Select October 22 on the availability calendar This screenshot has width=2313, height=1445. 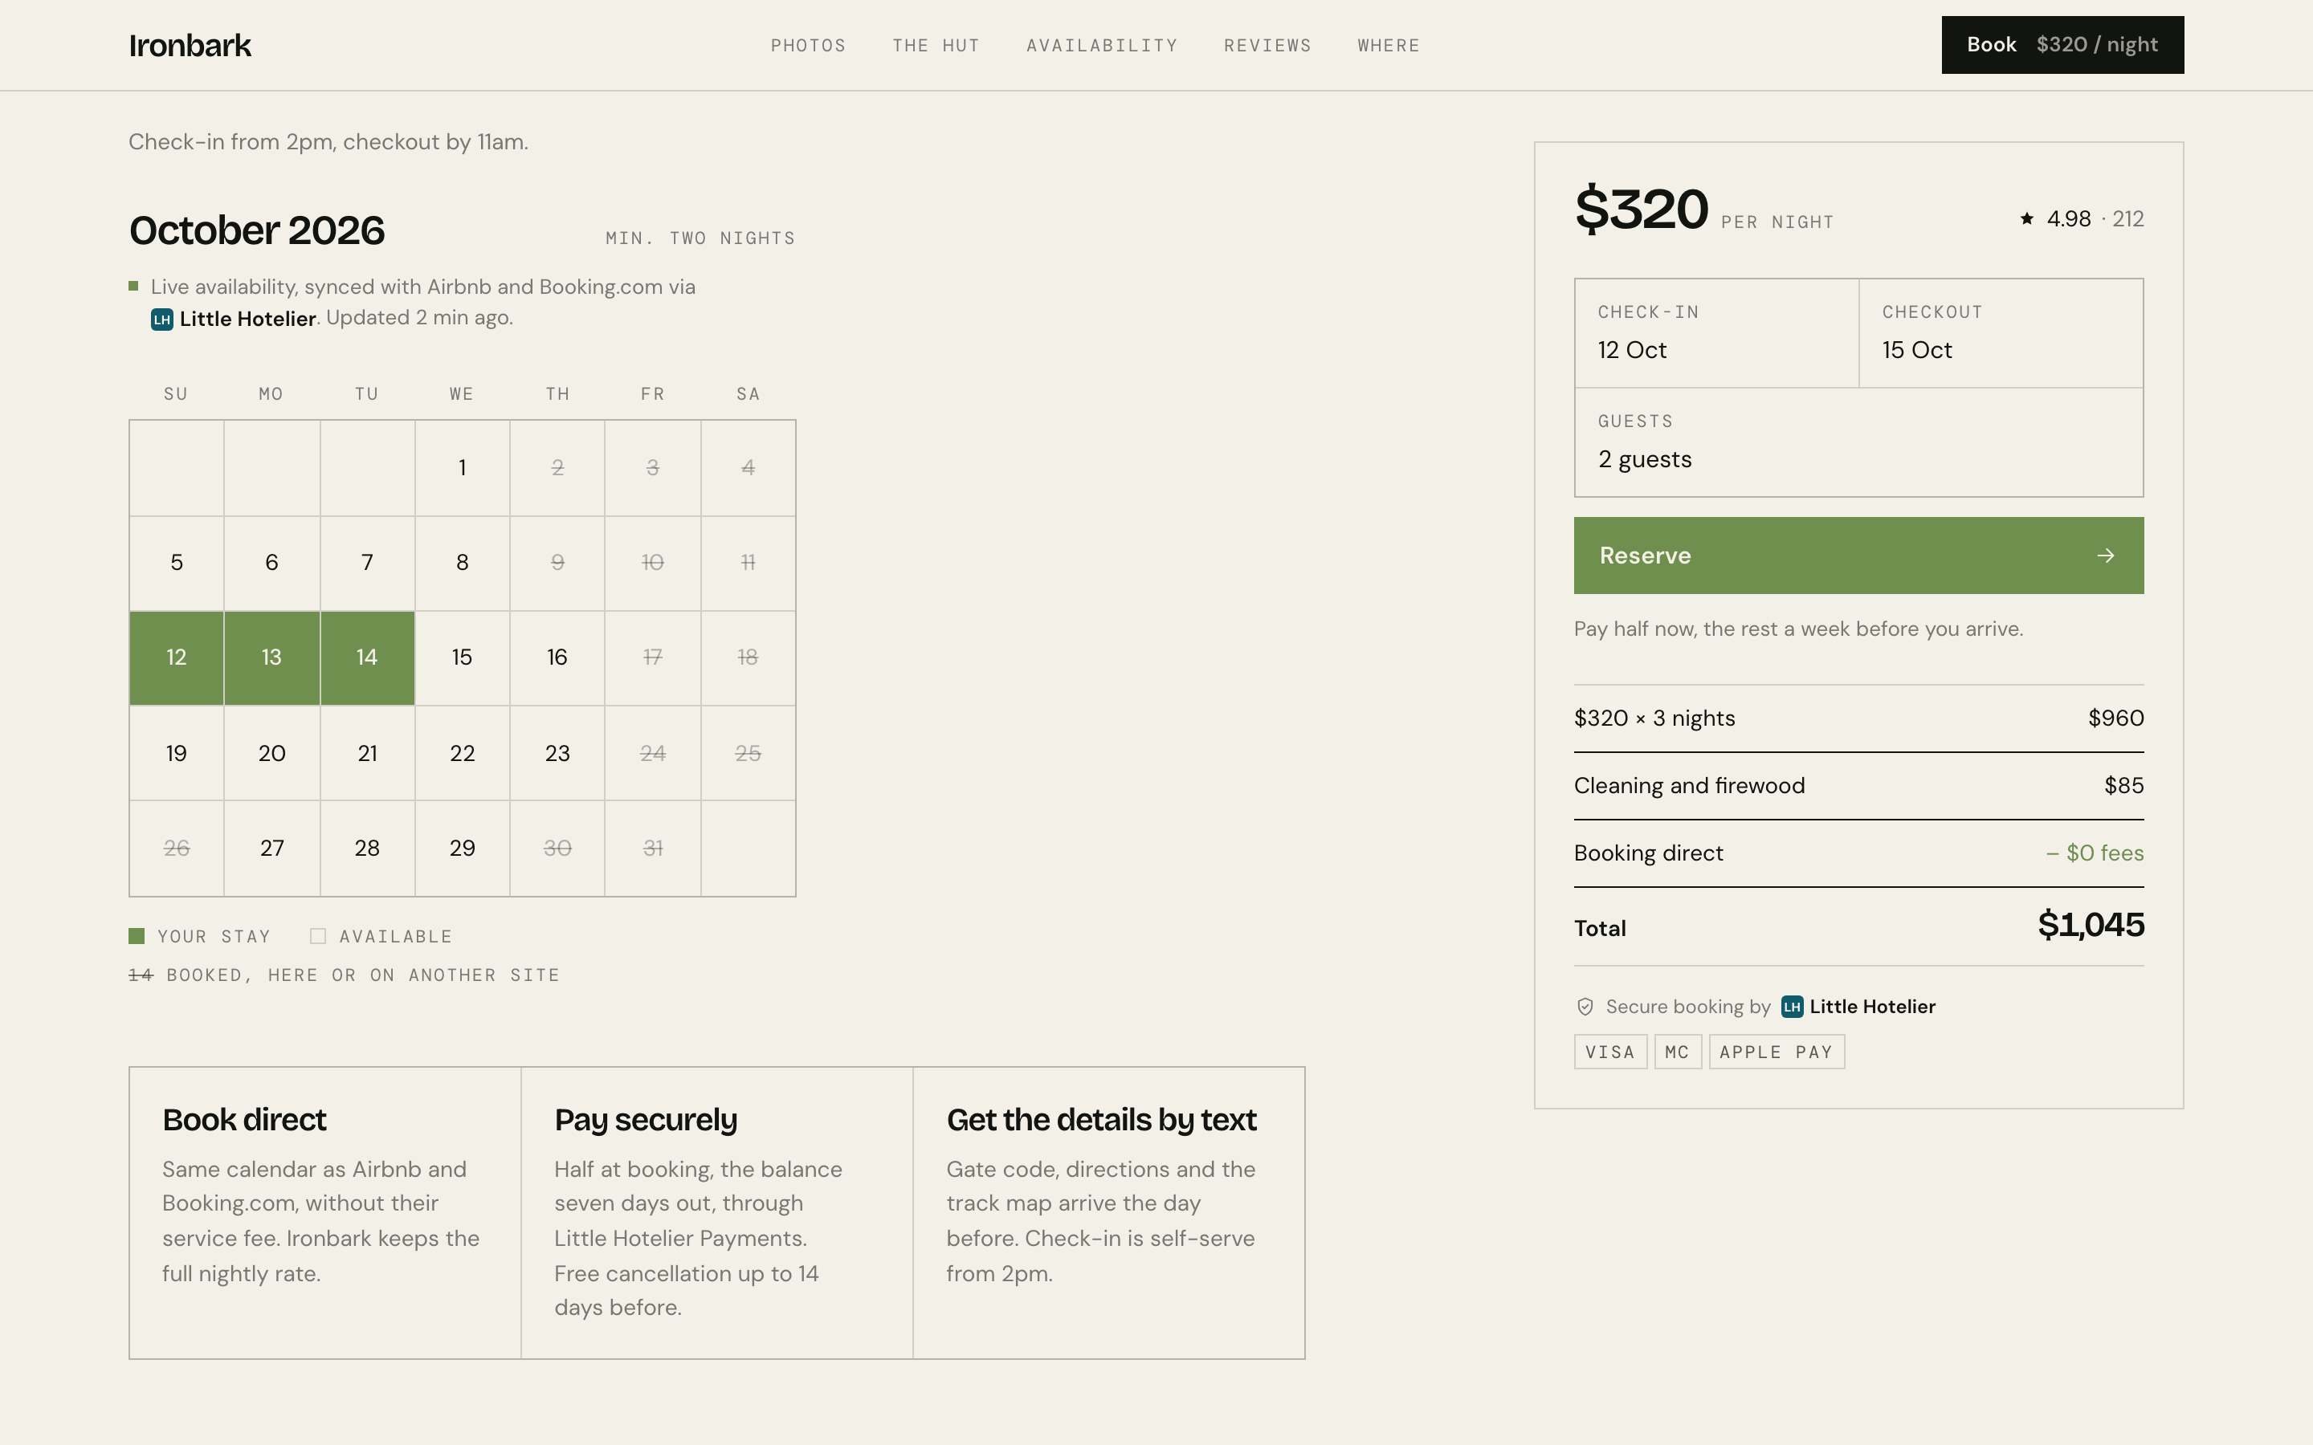point(463,753)
